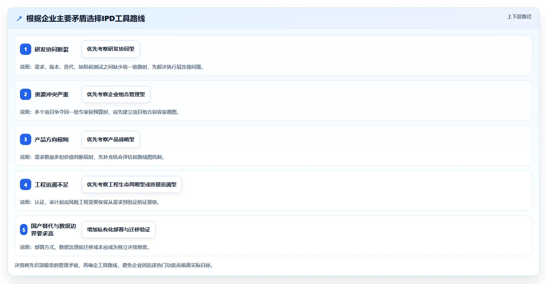The width and height of the screenshot is (547, 284).
Task: Click the step 1 number badge
Action: [x=26, y=49]
